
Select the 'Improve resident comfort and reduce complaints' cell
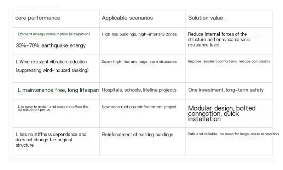229,69
